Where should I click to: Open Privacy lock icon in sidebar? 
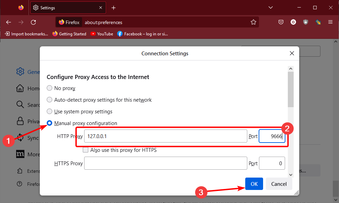20,121
